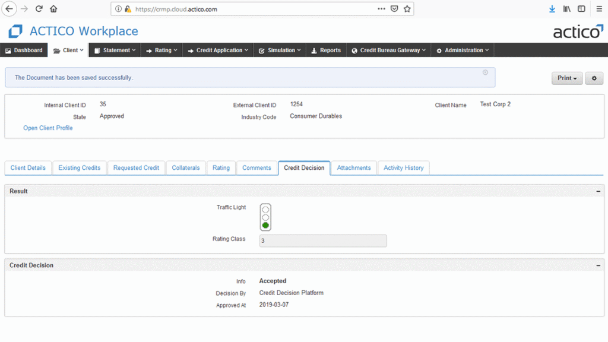This screenshot has width=608, height=342.
Task: Click the settings gear button beside Print
Action: pos(594,78)
